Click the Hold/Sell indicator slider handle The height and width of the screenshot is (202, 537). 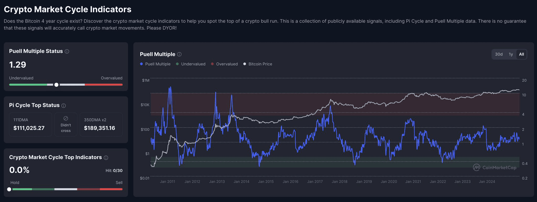pos(9,189)
